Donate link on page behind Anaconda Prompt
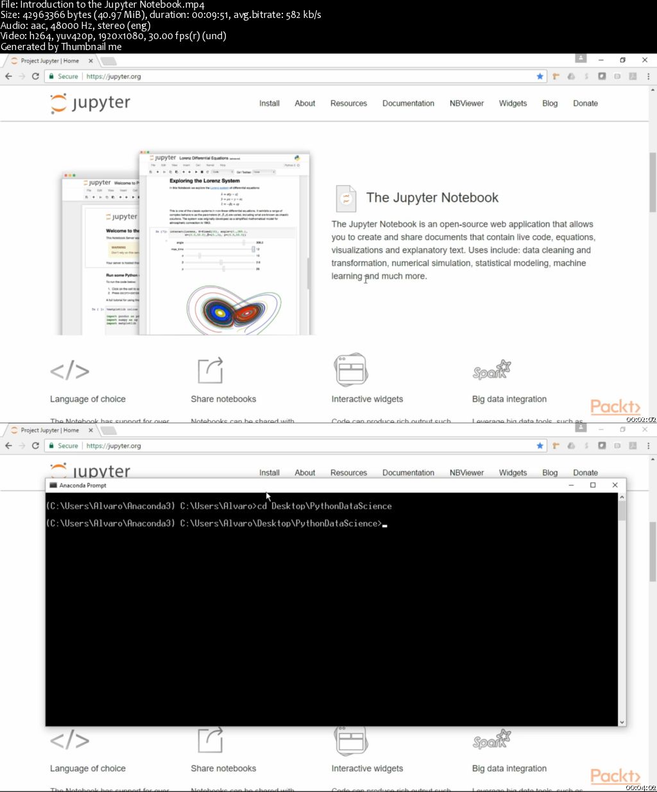Image resolution: width=657 pixels, height=792 pixels. (585, 473)
